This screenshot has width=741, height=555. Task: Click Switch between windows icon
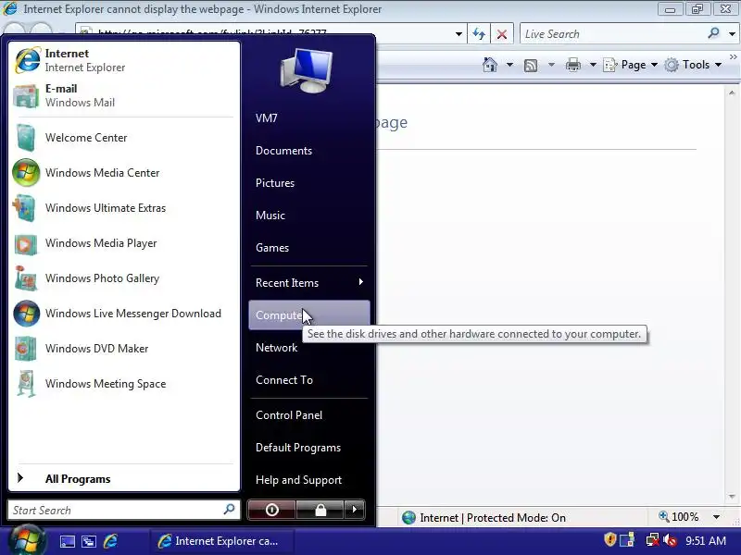pos(89,541)
